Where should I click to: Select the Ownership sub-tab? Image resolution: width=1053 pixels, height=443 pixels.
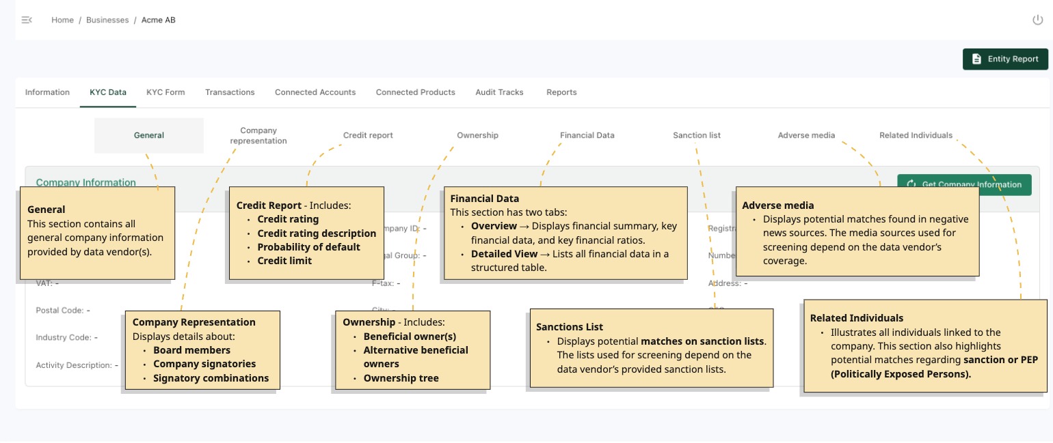(477, 135)
